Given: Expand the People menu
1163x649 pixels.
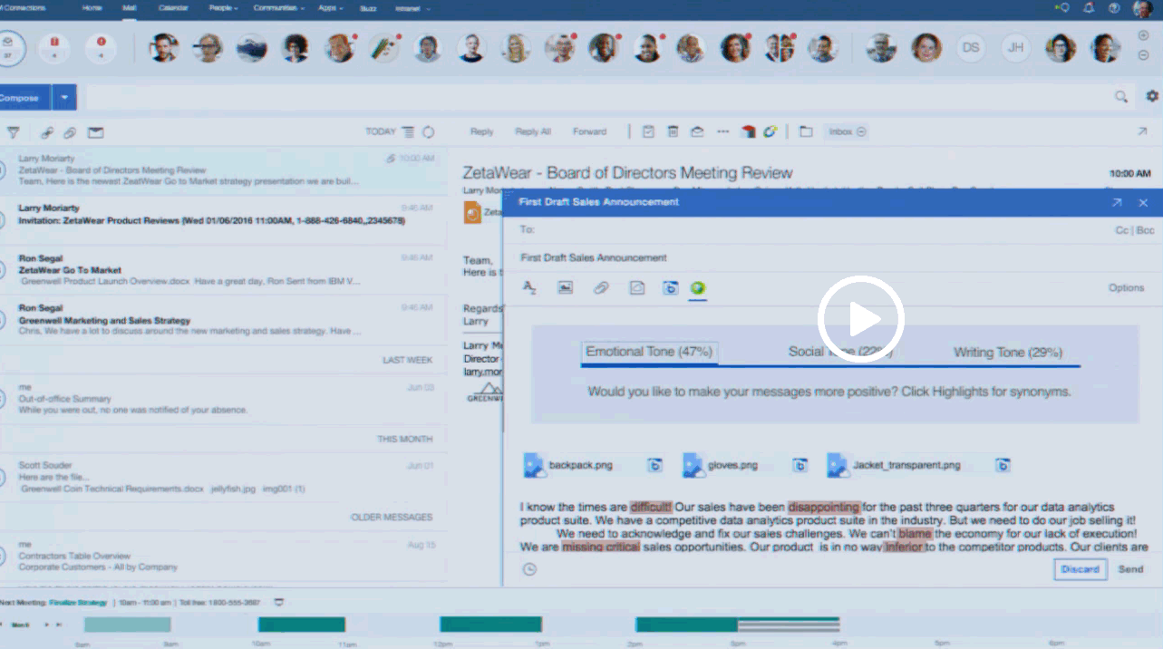Looking at the screenshot, I should (x=223, y=8).
